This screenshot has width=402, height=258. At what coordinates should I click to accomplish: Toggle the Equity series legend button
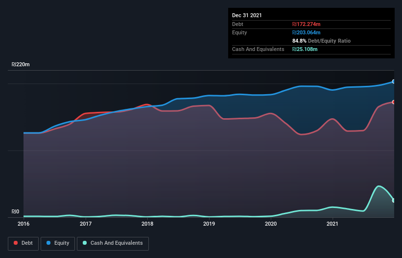tap(58, 243)
